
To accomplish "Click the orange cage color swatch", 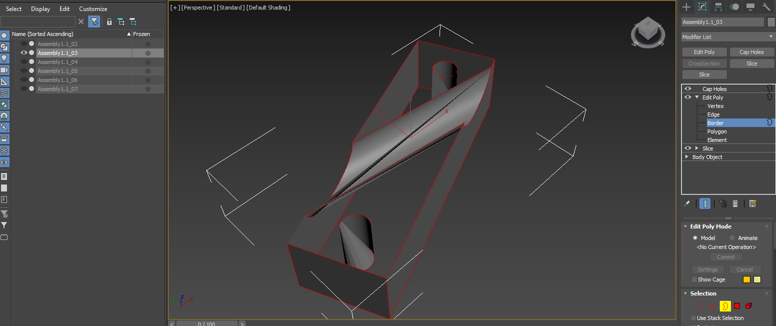I will click(x=746, y=279).
